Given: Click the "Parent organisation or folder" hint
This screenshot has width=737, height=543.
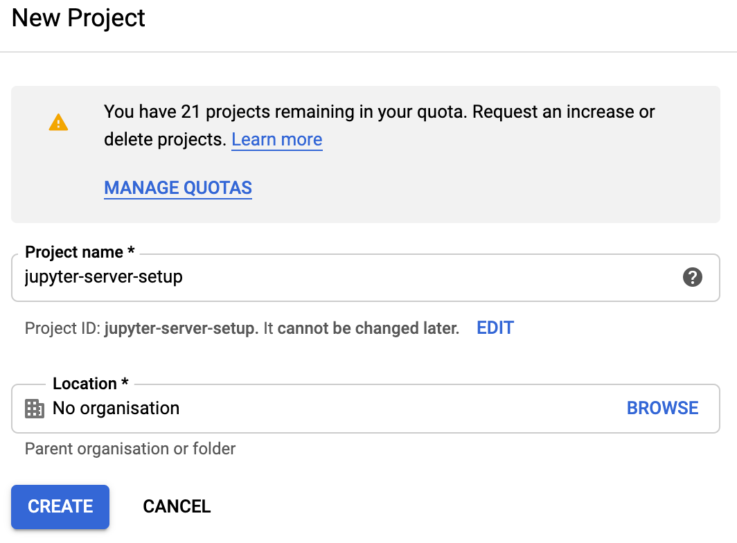Looking at the screenshot, I should click(x=130, y=449).
